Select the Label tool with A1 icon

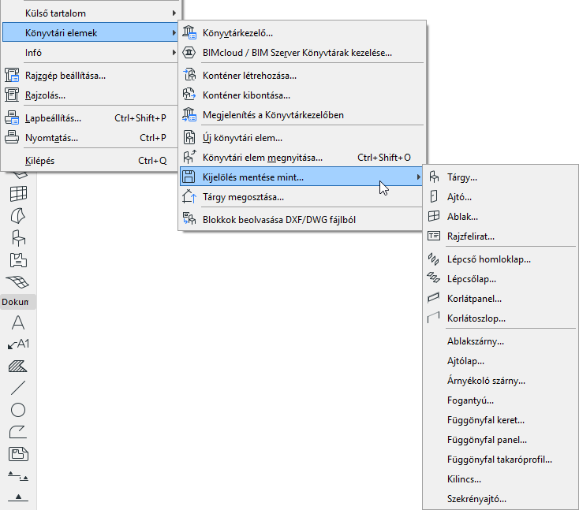pos(18,344)
